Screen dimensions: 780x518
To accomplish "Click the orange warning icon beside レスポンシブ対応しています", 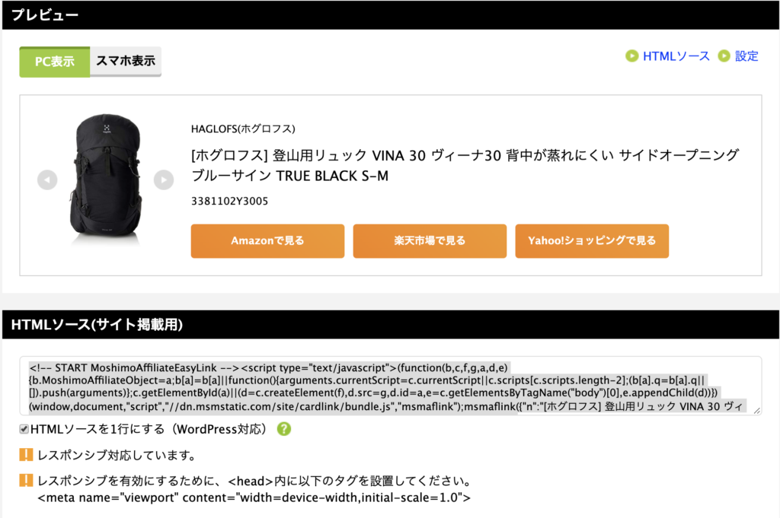I will (26, 454).
